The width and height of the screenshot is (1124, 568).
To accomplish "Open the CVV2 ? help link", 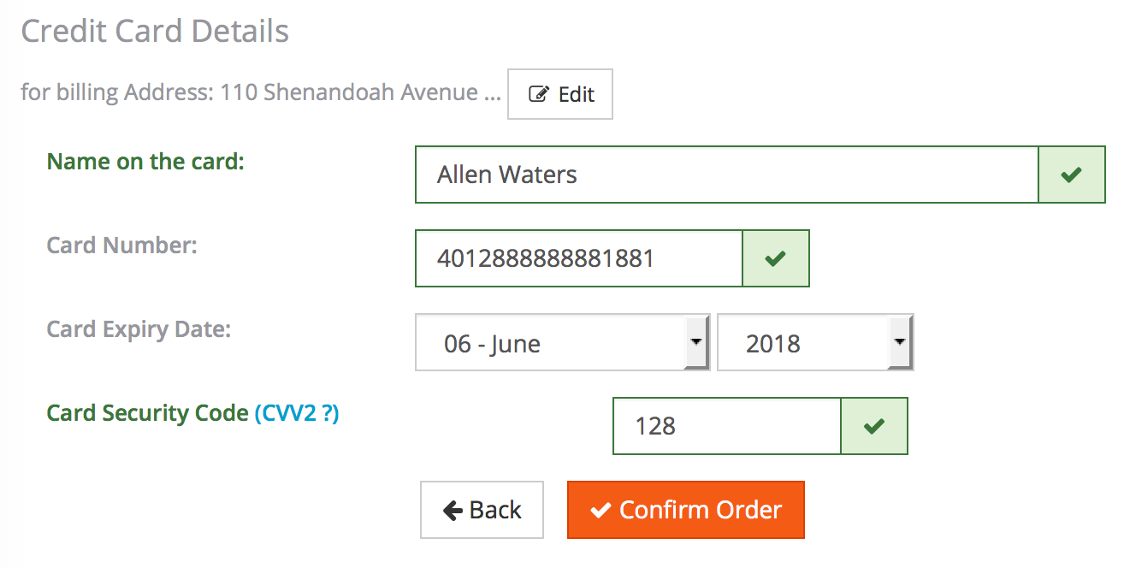I will click(x=297, y=413).
